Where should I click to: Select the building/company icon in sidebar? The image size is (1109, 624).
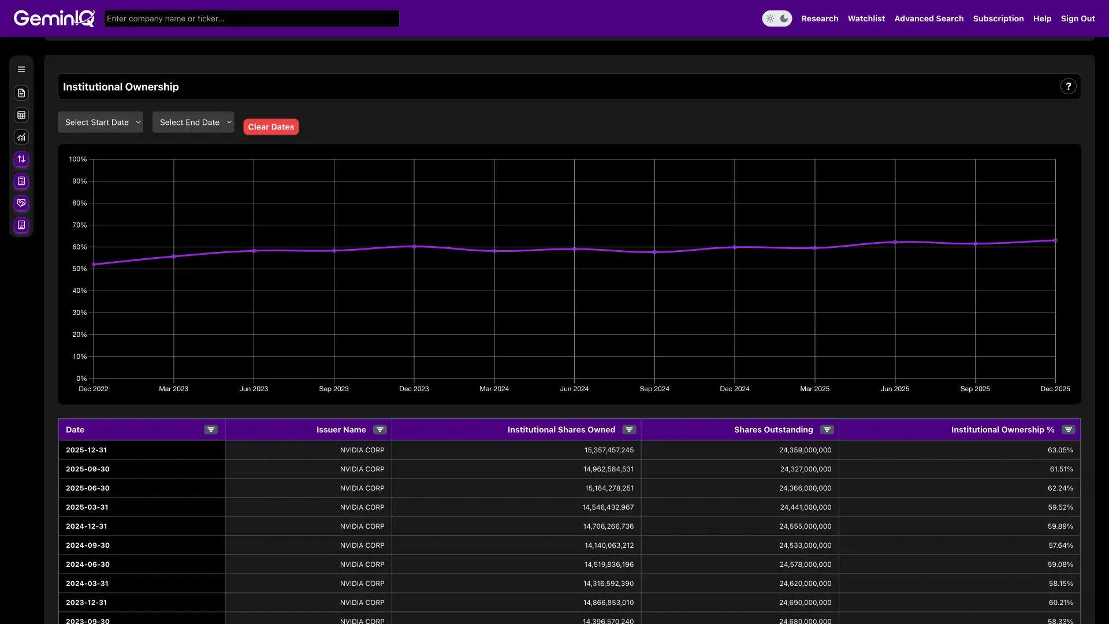(21, 225)
